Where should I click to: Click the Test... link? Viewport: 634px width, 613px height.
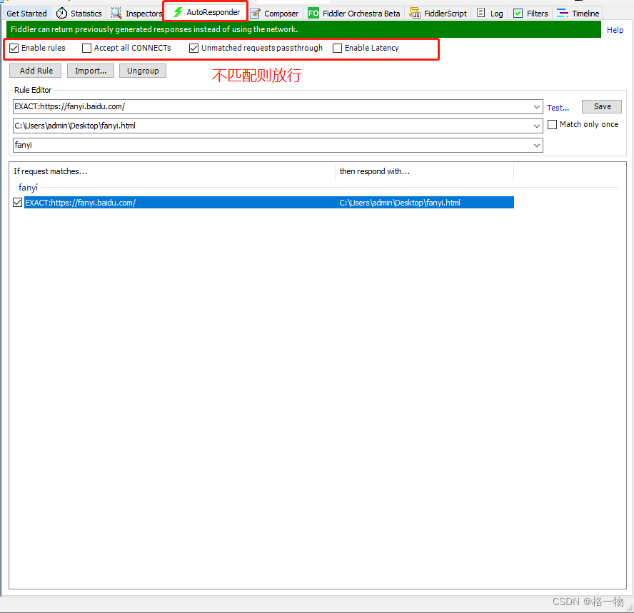[558, 108]
